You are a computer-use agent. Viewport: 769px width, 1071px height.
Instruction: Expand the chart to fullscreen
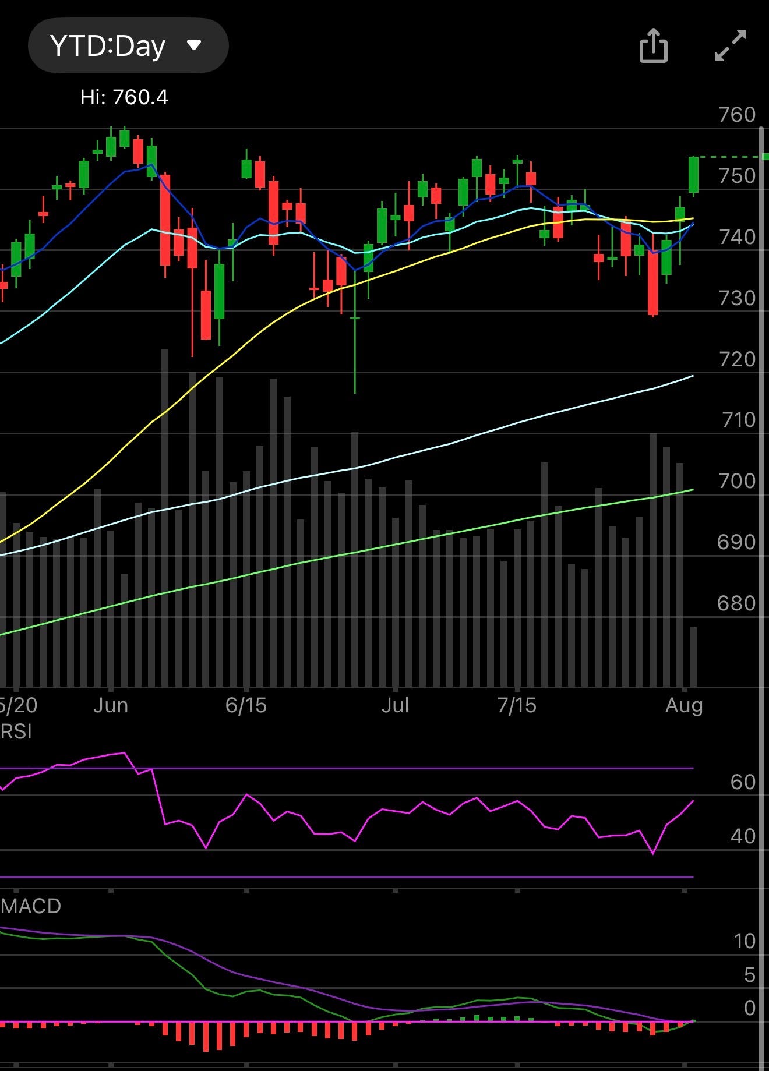(x=731, y=45)
